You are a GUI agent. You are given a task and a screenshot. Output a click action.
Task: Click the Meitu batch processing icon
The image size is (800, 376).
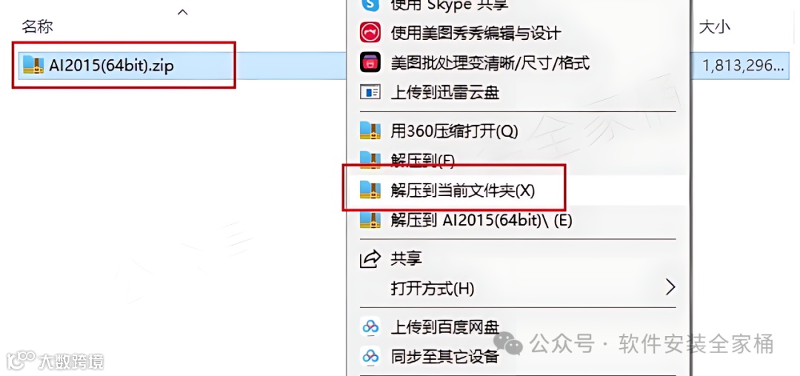[370, 63]
